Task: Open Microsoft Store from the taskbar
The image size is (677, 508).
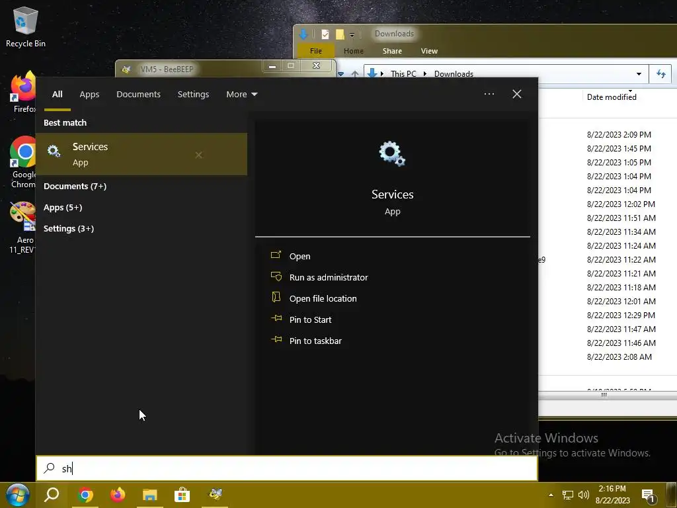Action: 182,495
